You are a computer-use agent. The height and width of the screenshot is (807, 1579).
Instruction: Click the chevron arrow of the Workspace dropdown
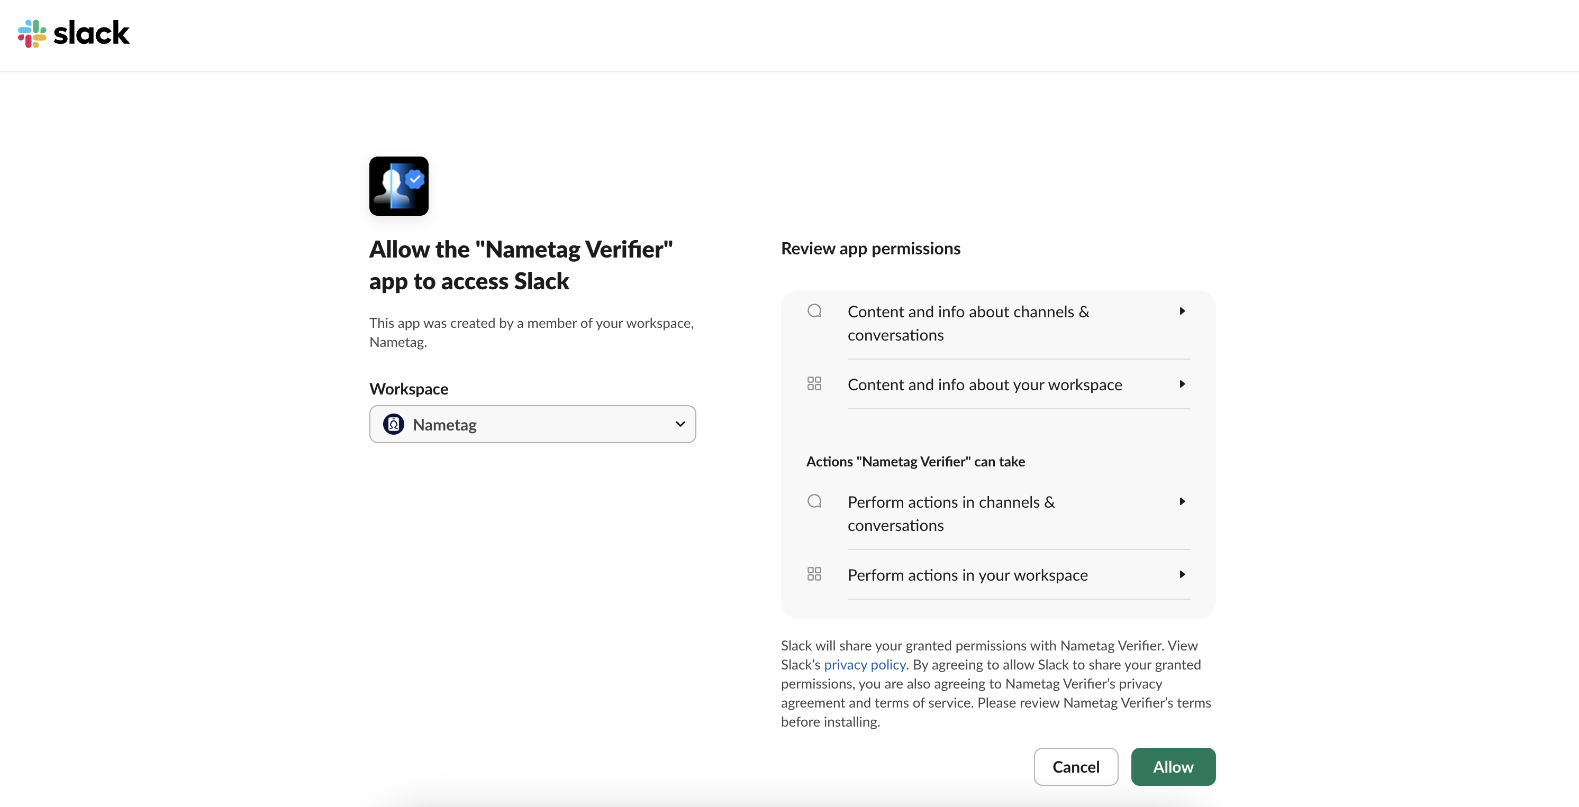pos(680,424)
